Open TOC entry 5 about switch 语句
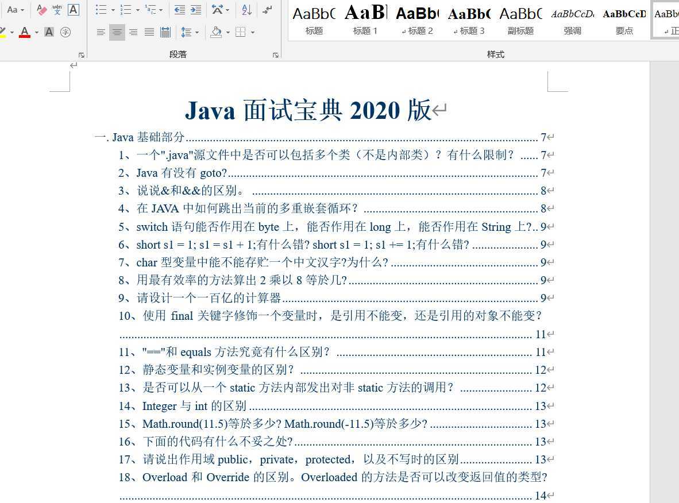Image resolution: width=679 pixels, height=503 pixels. click(335, 226)
